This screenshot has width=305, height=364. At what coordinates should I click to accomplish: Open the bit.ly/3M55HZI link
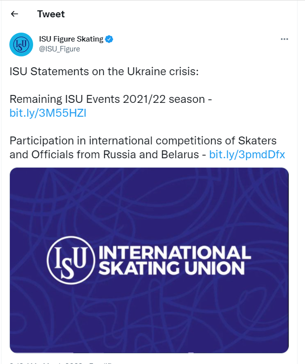tap(48, 113)
